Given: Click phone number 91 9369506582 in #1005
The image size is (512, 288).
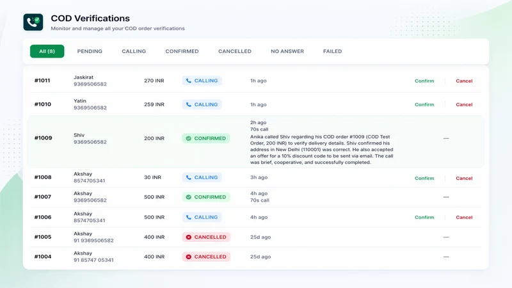Looking at the screenshot, I should pos(93,241).
